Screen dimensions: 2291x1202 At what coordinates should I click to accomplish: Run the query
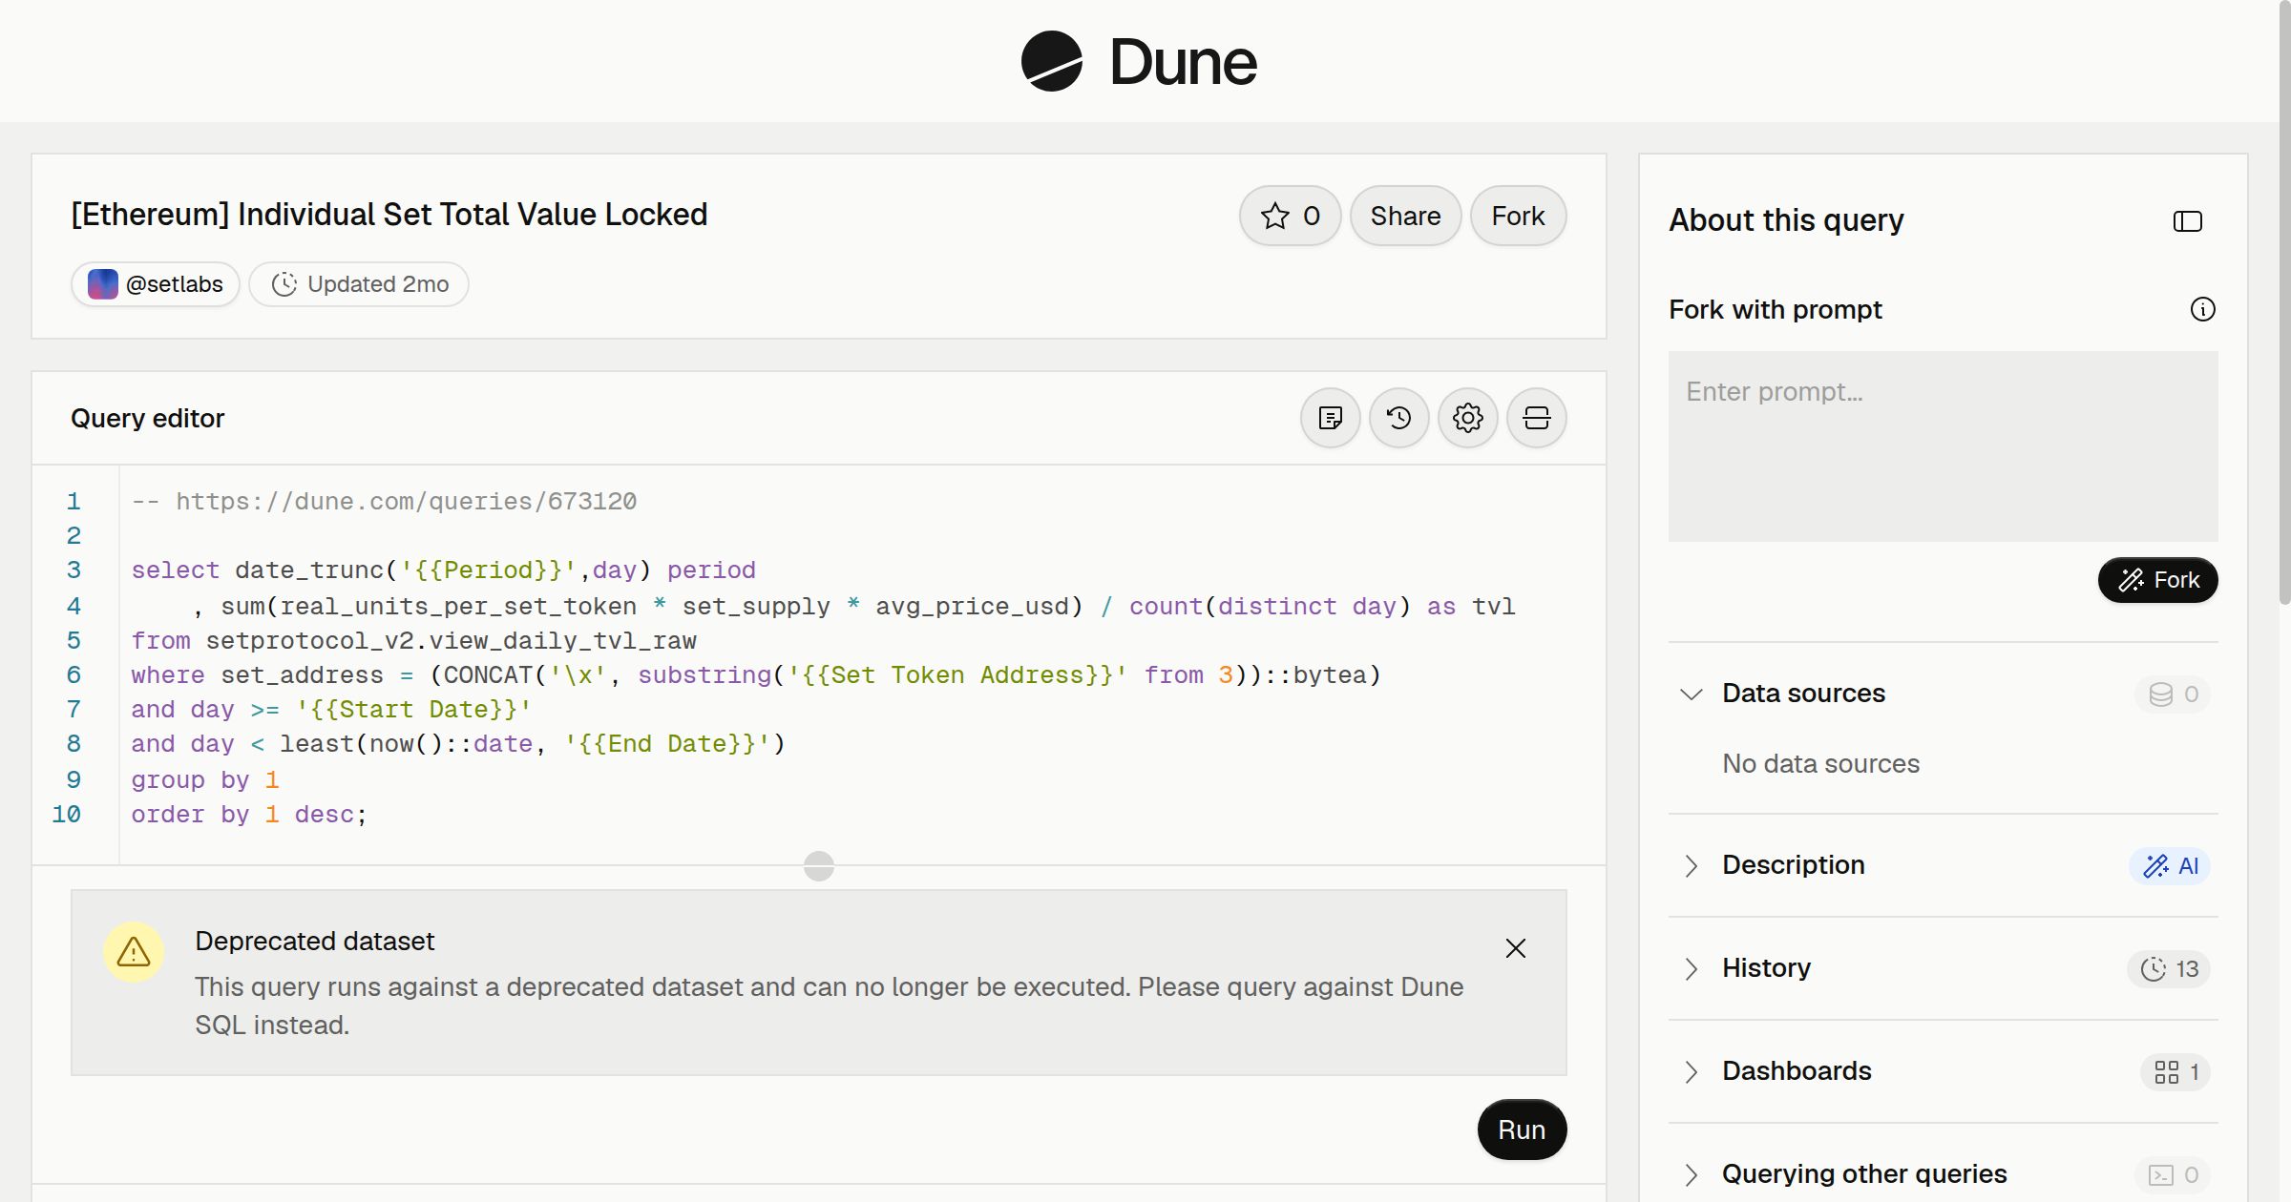point(1522,1129)
